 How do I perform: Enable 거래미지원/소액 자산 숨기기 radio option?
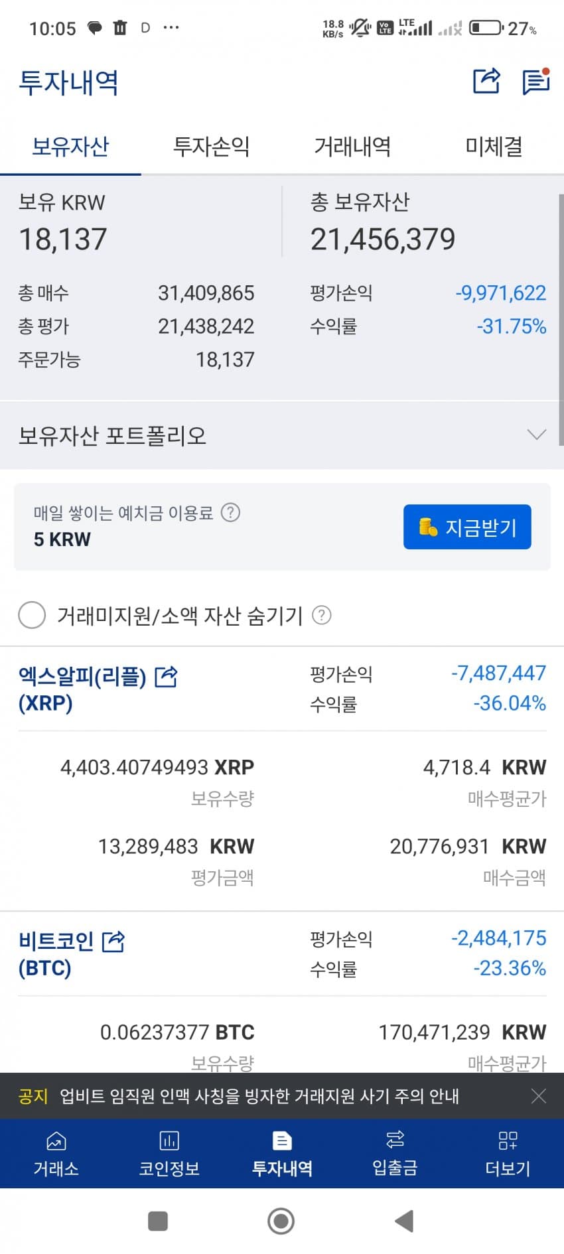32,615
